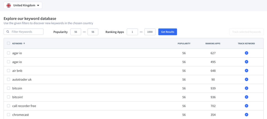Sort table by KEYWORD column header
The image size is (267, 119).
(x=17, y=44)
